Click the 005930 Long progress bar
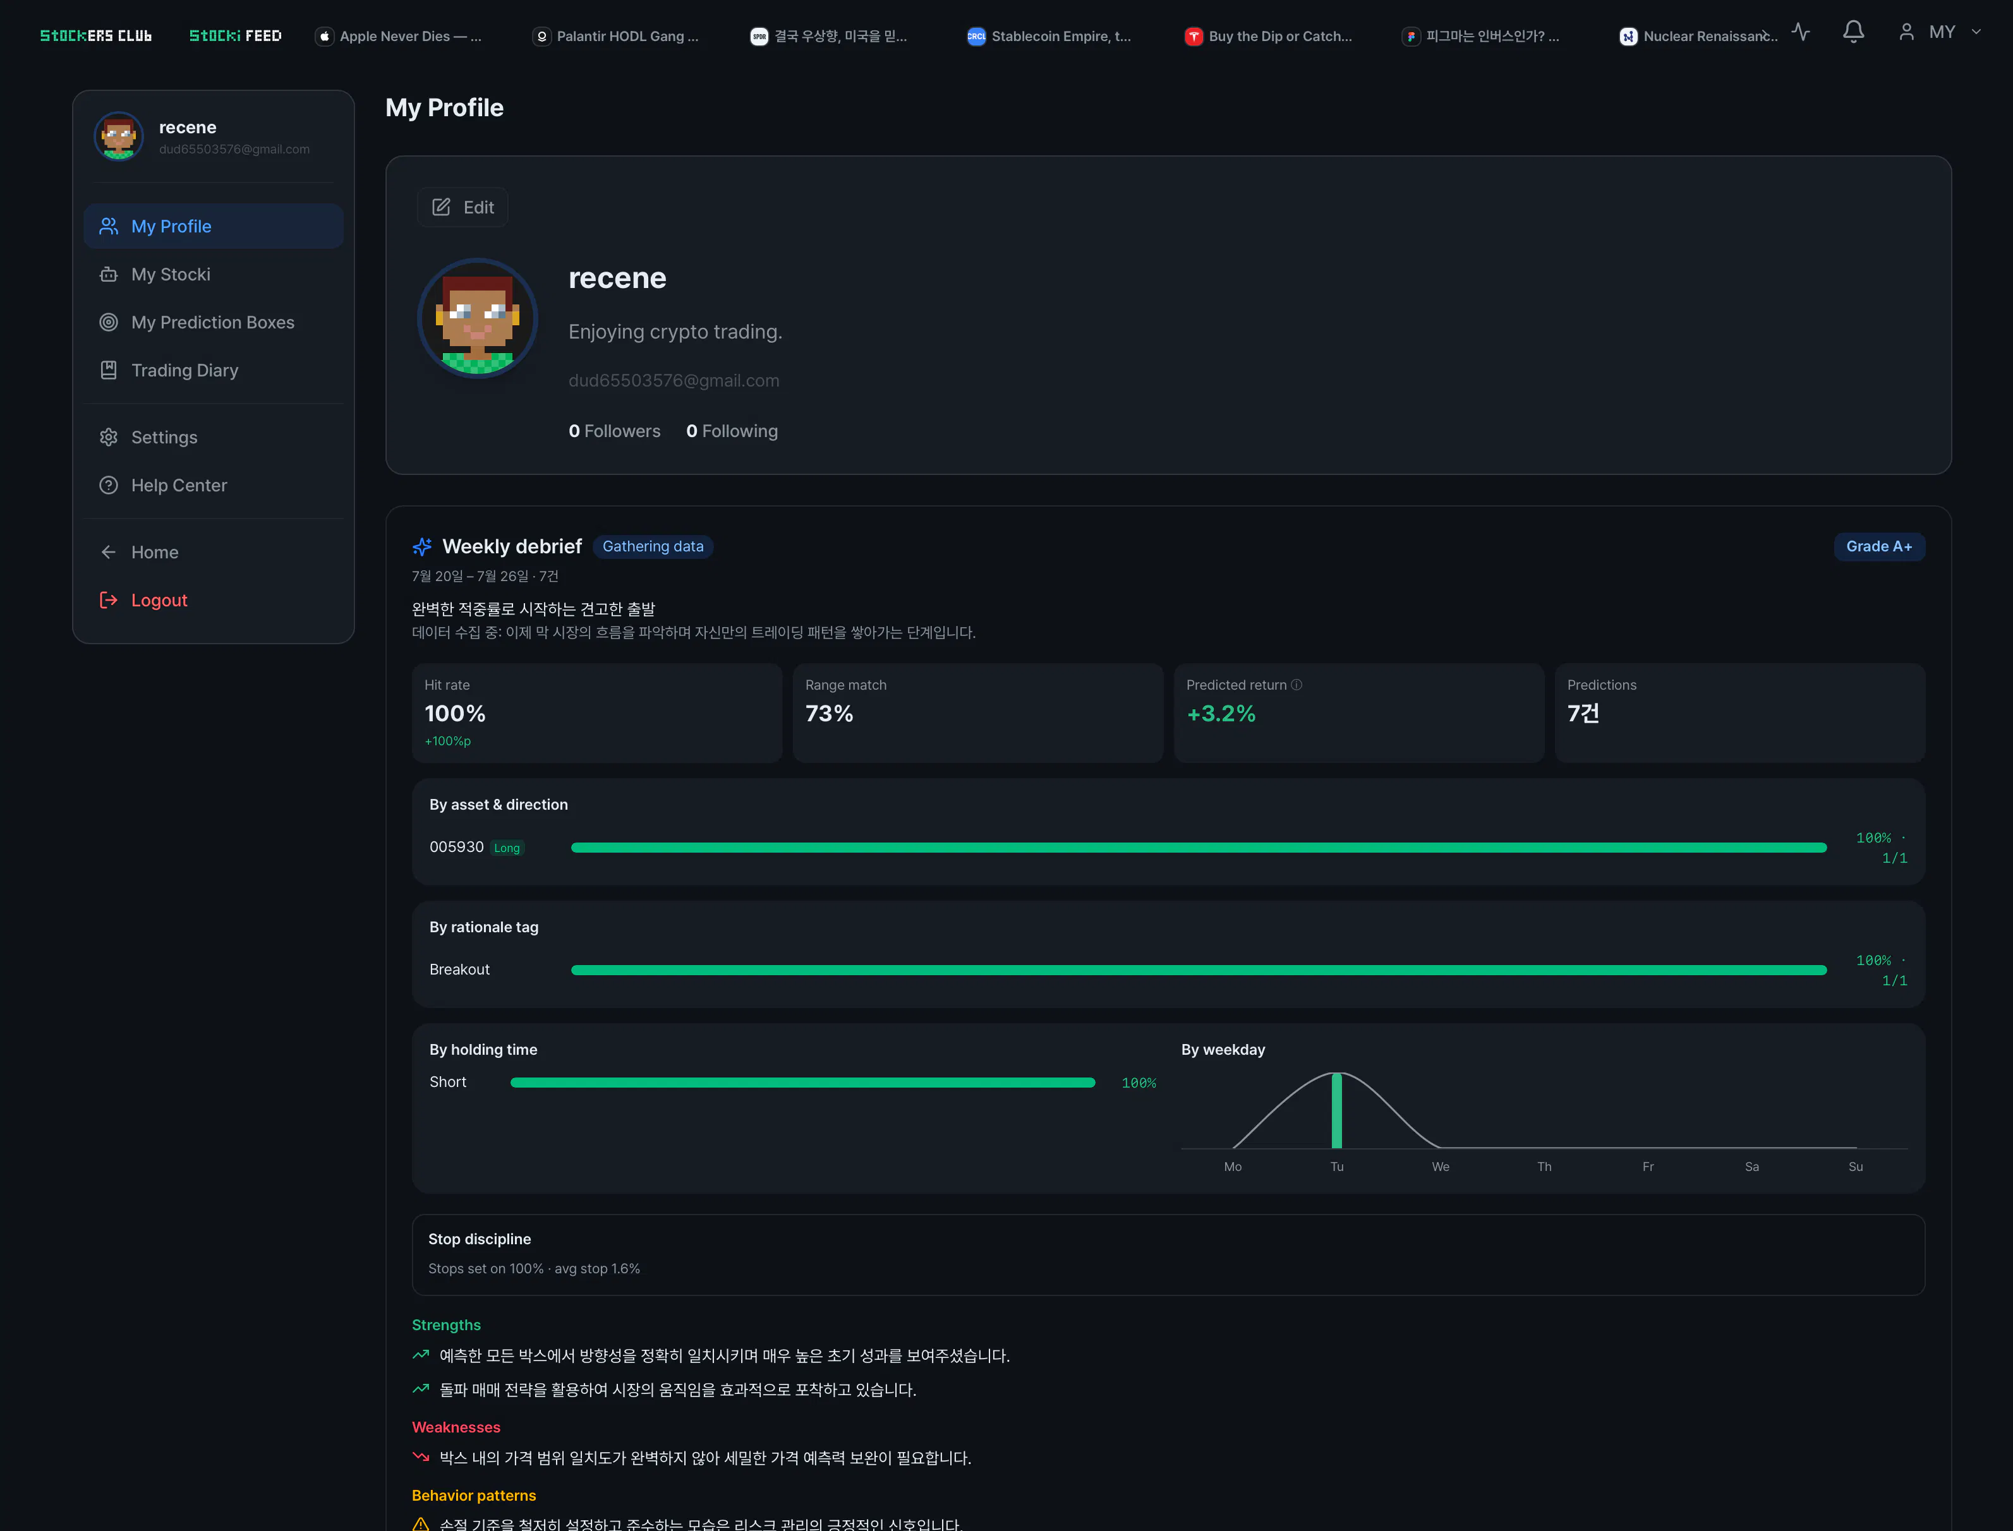Image resolution: width=2013 pixels, height=1531 pixels. coord(1199,848)
